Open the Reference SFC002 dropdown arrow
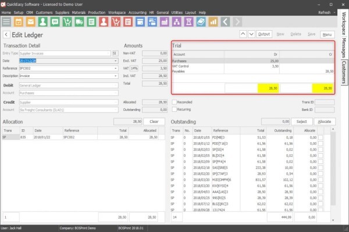Image resolution: width=349 pixels, height=232 pixels. pos(116,68)
